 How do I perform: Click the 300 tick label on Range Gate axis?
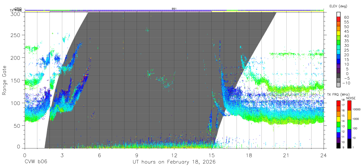[15, 14]
